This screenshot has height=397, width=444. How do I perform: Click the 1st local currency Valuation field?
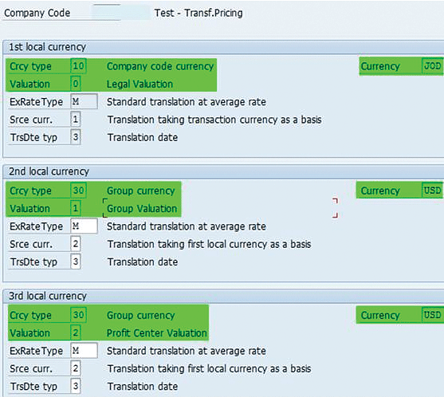coord(76,84)
